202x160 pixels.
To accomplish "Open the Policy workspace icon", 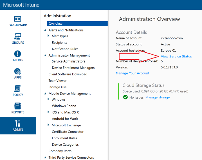I will [18, 89].
